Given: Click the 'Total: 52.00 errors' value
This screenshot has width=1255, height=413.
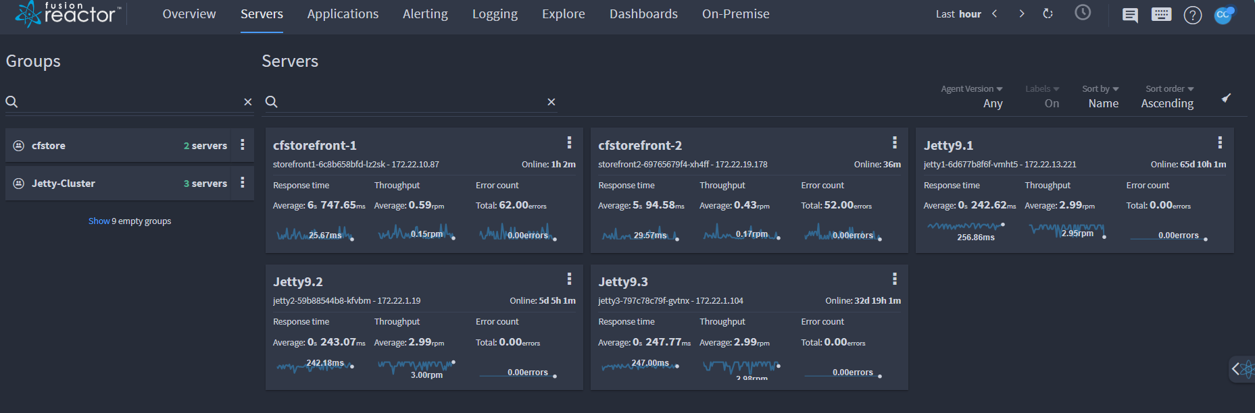Looking at the screenshot, I should [x=837, y=205].
